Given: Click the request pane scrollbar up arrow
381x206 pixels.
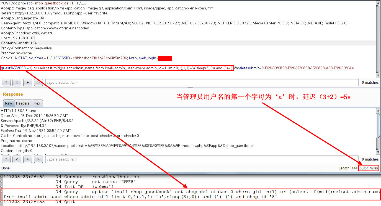Looking at the screenshot, I should tap(378, 2).
